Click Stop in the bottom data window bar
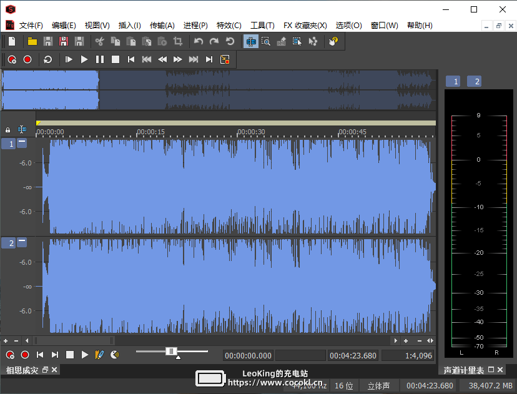The width and height of the screenshot is (517, 394). coord(69,355)
